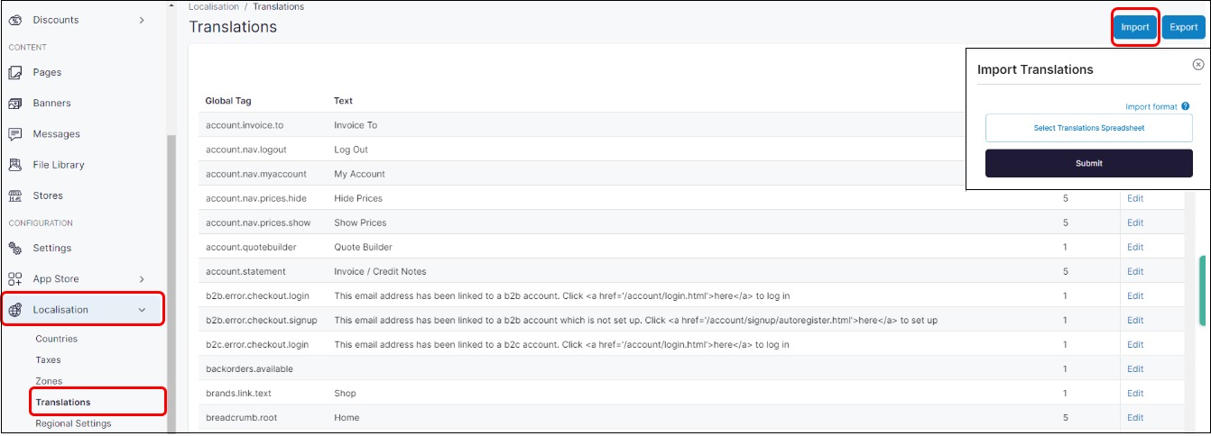The height and width of the screenshot is (436, 1211).
Task: Click the Stores shop icon
Action: (x=14, y=195)
